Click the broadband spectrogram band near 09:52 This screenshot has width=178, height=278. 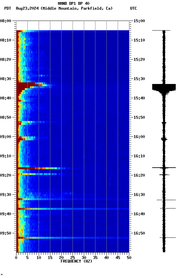[73, 238]
